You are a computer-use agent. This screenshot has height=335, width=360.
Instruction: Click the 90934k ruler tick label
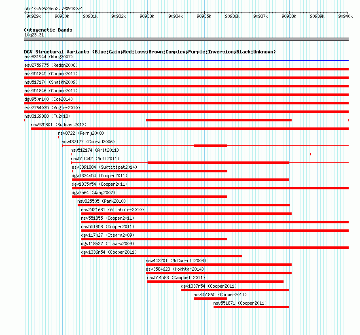(x=176, y=16)
